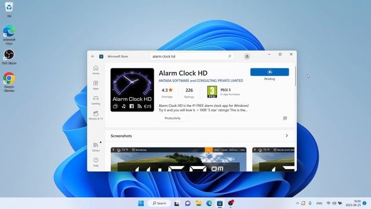Click the Alarm Clock HD app logo
Screen dimensions: 371x209
(x=132, y=90)
